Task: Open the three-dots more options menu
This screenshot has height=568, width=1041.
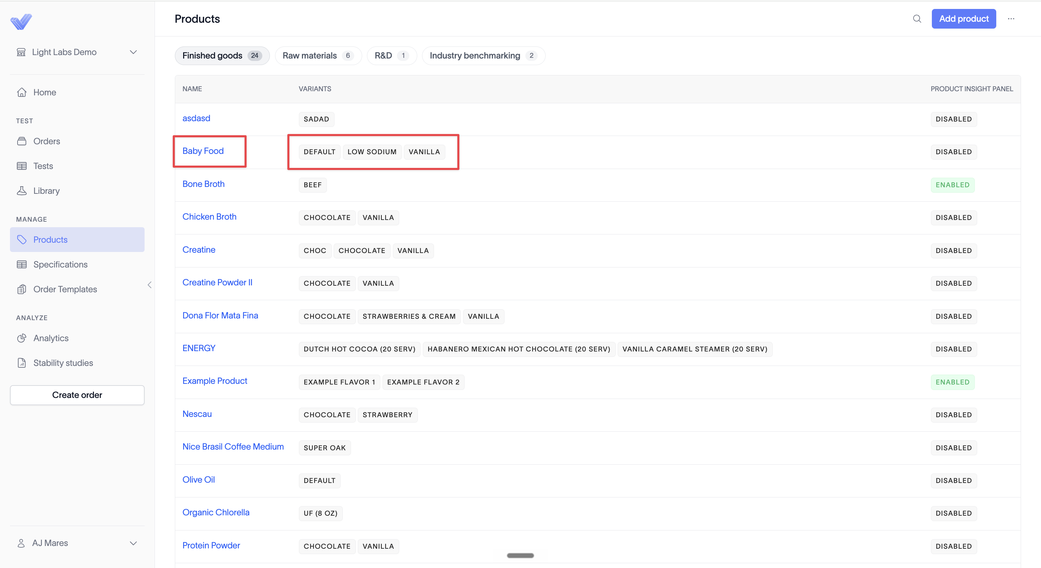Action: tap(1011, 19)
